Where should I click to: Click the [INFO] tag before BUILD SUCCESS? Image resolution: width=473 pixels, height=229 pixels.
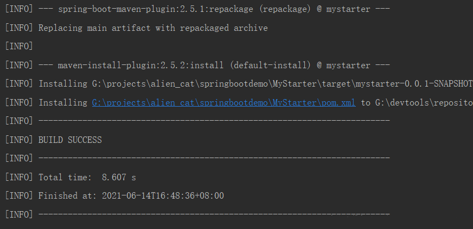[18, 140]
